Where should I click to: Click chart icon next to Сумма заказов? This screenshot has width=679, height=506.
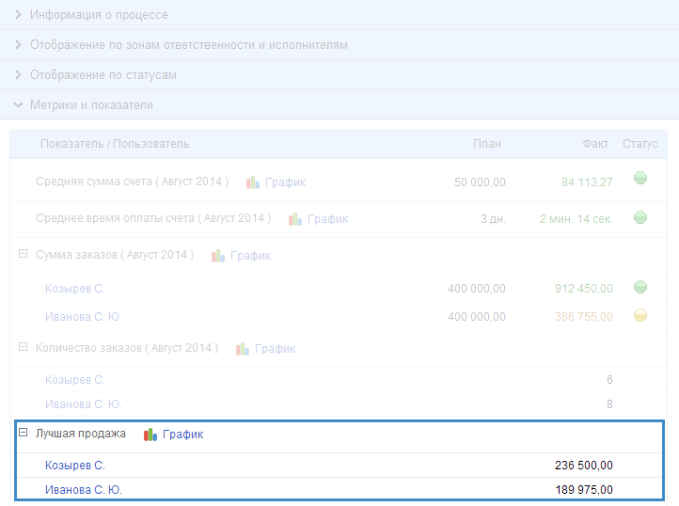tap(218, 256)
